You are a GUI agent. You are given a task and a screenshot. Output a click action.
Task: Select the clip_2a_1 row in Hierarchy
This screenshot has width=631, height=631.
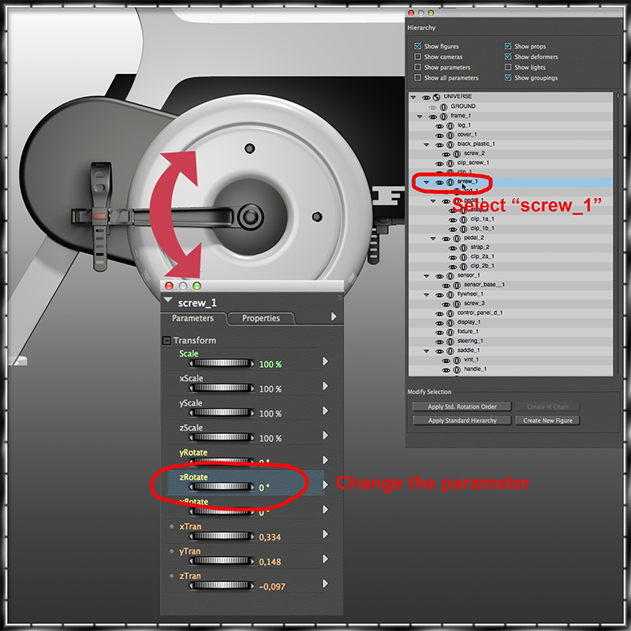[510, 257]
